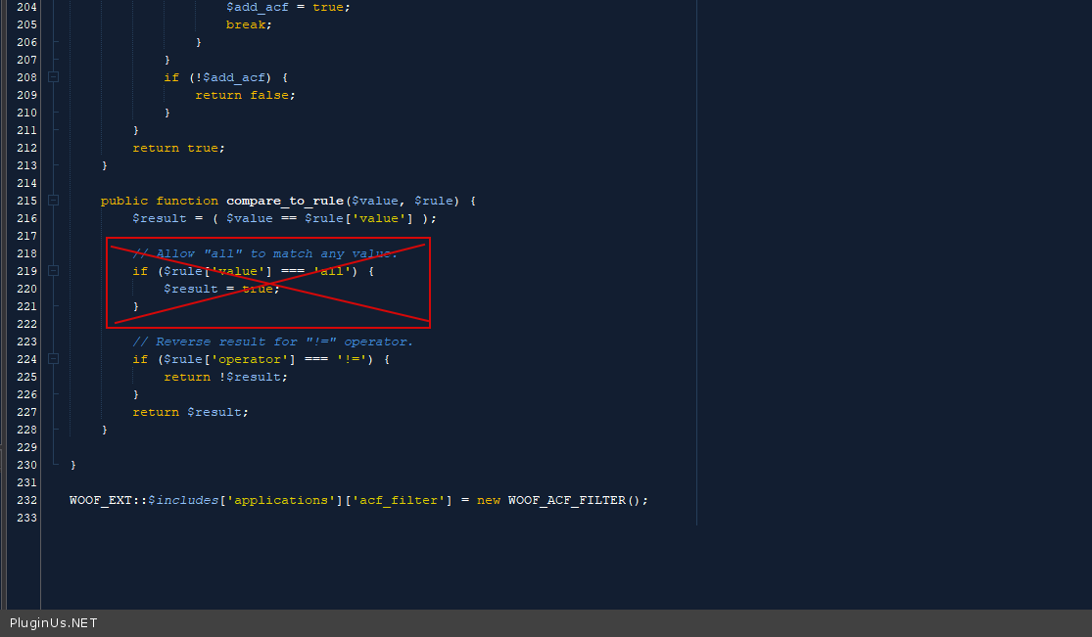This screenshot has height=637, width=1092.
Task: Click the 'return !$result;' statement
Action: click(x=225, y=377)
